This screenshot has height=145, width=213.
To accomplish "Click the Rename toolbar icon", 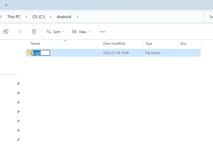I will coord(6,32).
